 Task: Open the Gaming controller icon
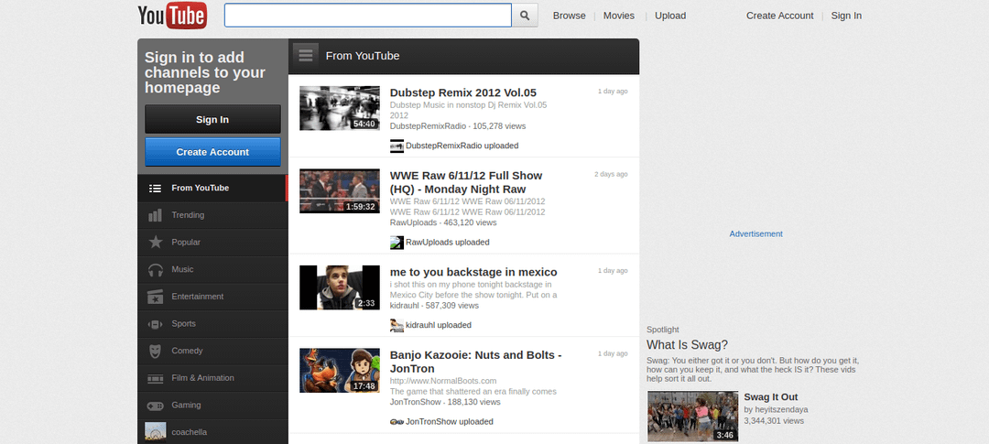click(156, 405)
